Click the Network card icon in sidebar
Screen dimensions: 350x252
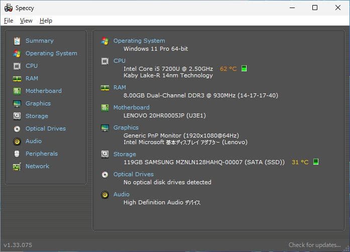[x=17, y=167]
